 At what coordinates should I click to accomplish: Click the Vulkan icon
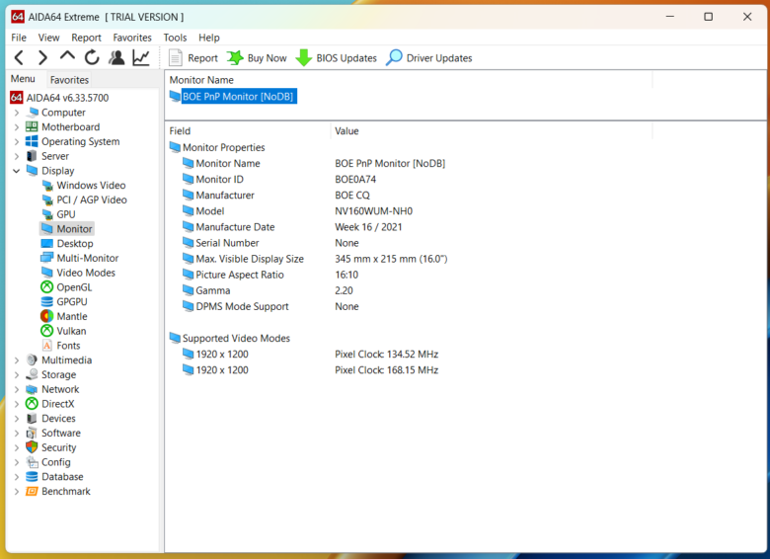click(x=47, y=331)
